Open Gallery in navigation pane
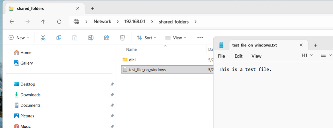This screenshot has width=333, height=128. 23,63
